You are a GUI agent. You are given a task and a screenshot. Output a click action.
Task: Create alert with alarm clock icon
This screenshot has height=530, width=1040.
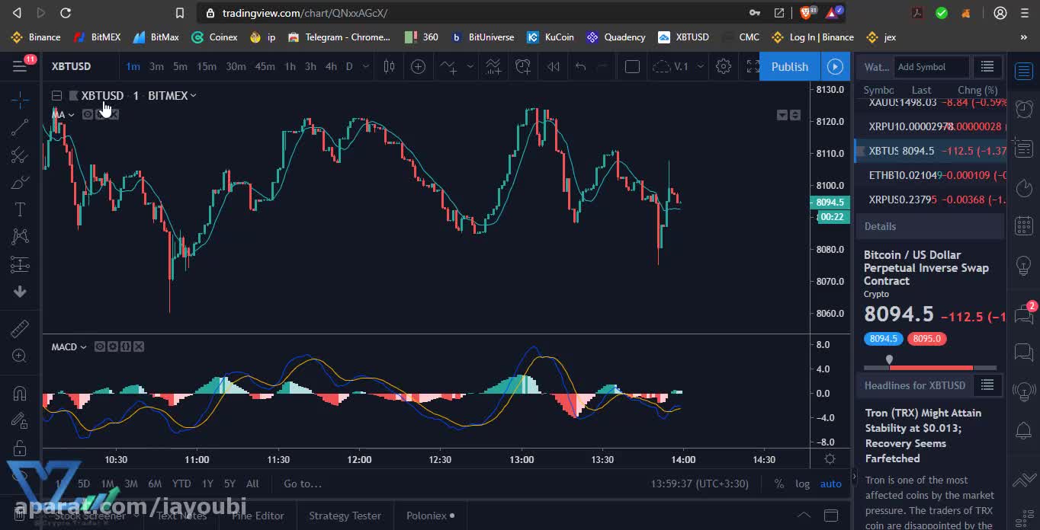(523, 66)
